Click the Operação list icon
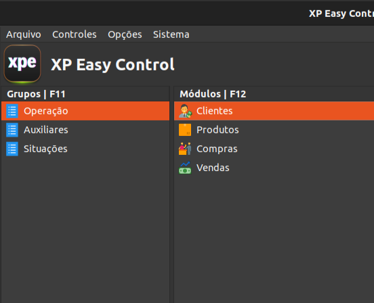 [x=12, y=111]
